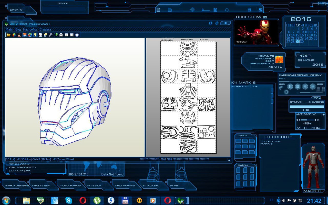Toggle the cube-on-book toolbar icon
This screenshot has width=328, height=205.
pos(30,35)
